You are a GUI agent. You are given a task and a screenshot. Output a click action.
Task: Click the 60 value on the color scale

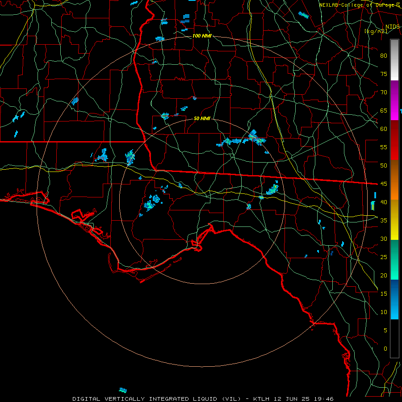pos(384,129)
